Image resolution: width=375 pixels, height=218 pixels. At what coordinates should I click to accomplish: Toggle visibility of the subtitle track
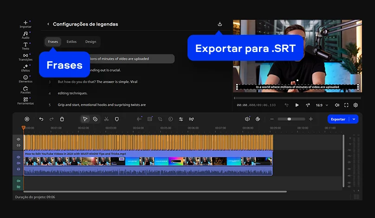19,139
